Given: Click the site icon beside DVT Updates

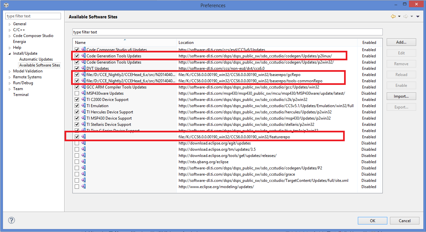Looking at the screenshot, I should tap(83, 68).
